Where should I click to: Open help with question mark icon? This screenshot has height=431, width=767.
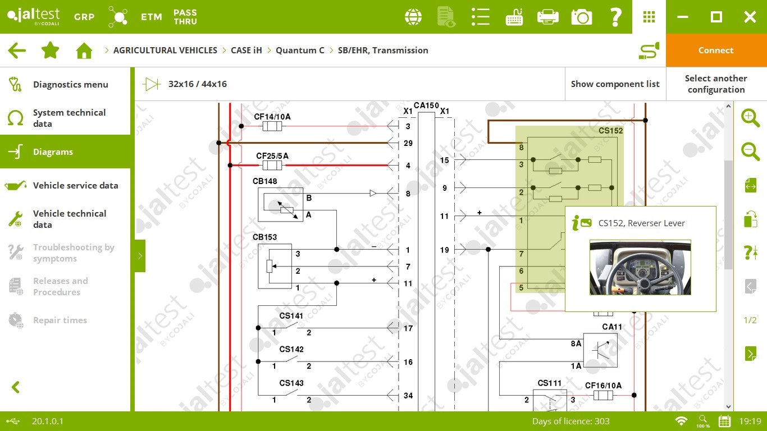[615, 17]
